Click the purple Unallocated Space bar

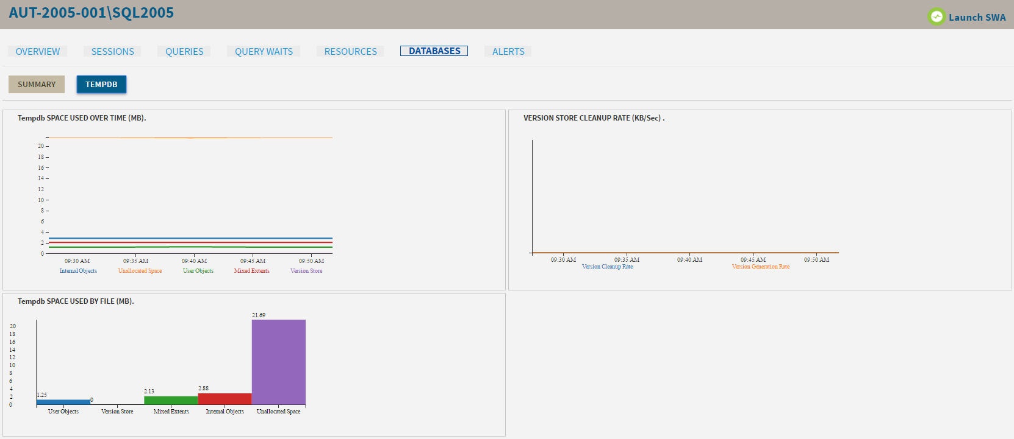pos(279,362)
